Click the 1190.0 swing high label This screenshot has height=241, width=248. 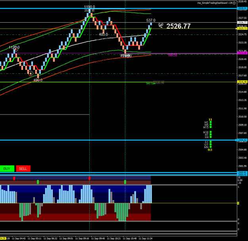[x=90, y=7]
